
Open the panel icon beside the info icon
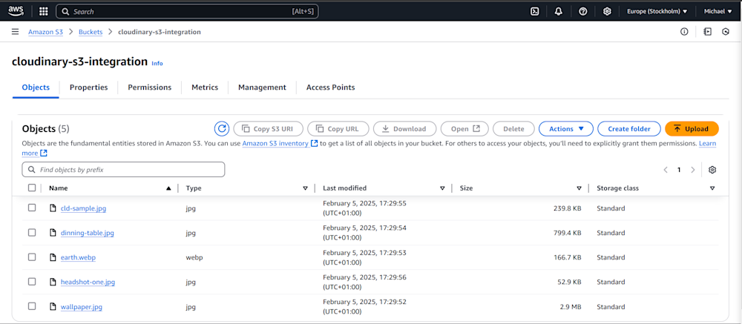click(x=707, y=32)
